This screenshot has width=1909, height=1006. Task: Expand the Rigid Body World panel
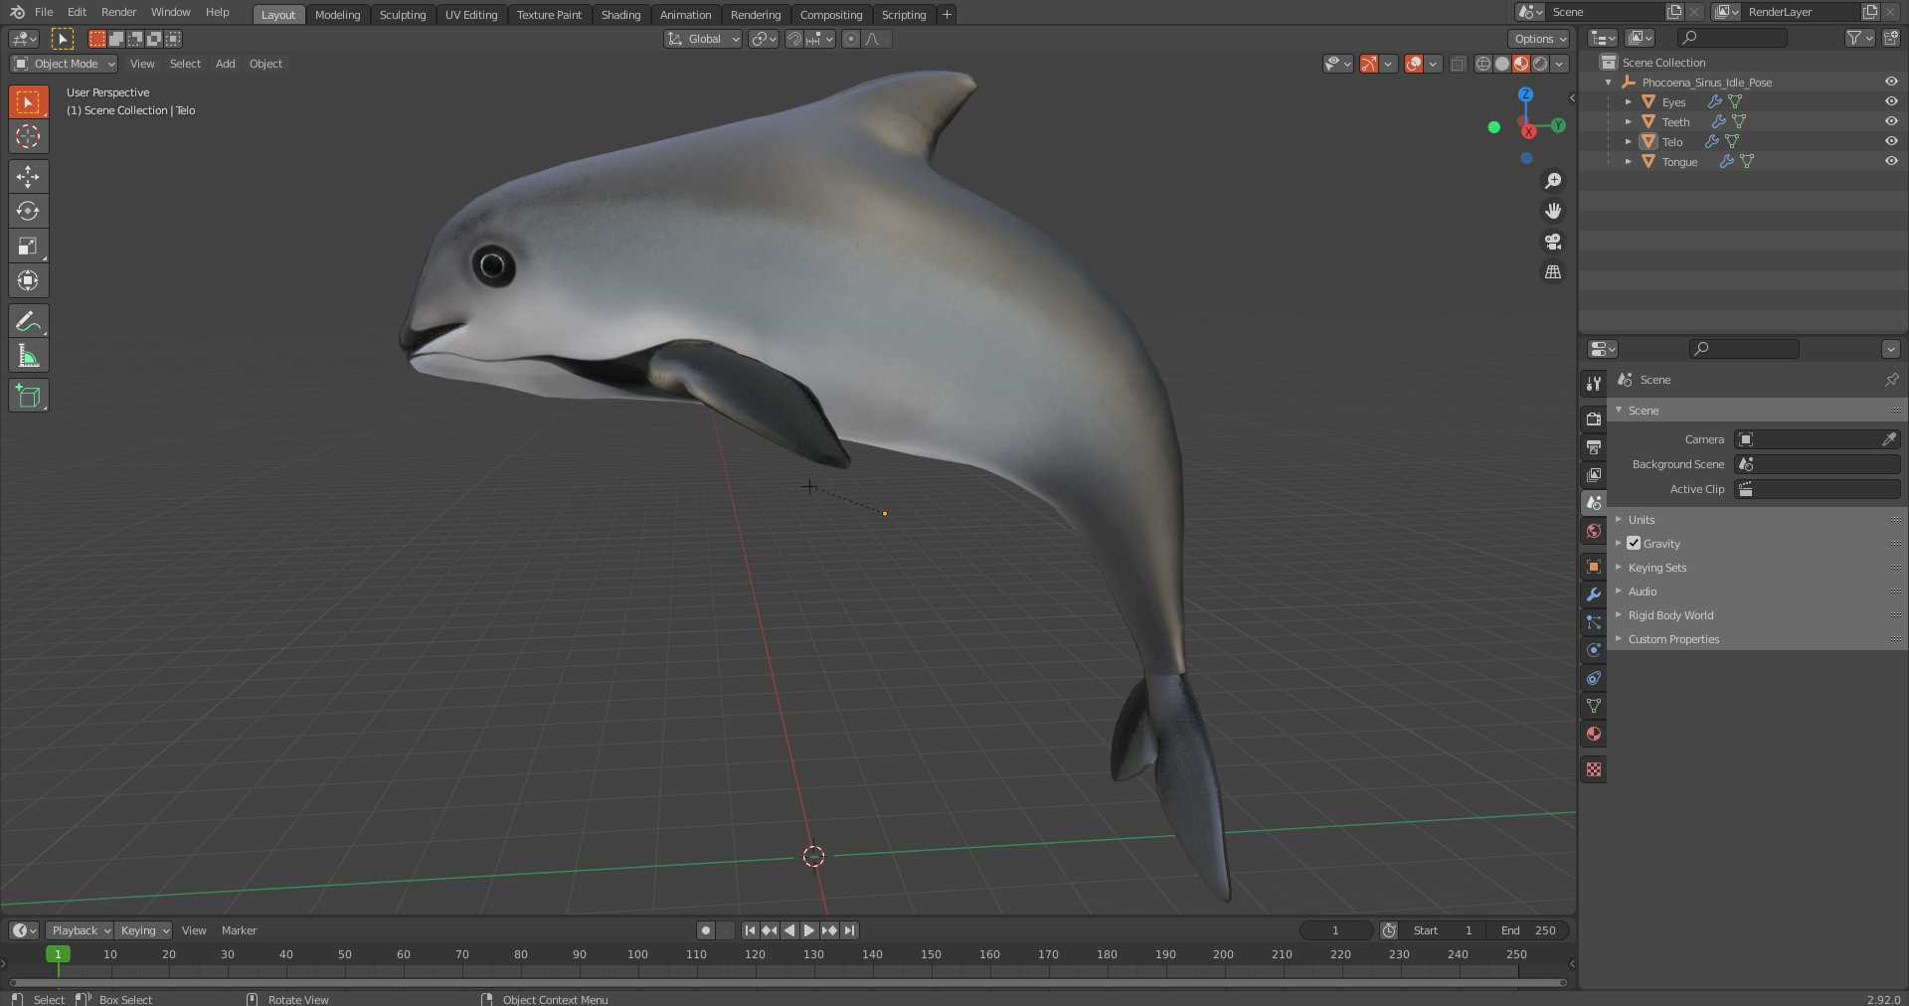(x=1670, y=615)
